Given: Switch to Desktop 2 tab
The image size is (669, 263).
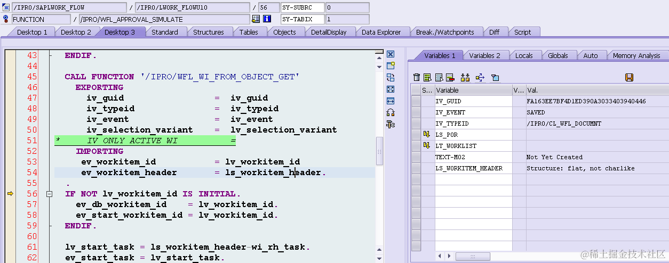Looking at the screenshot, I should [76, 32].
